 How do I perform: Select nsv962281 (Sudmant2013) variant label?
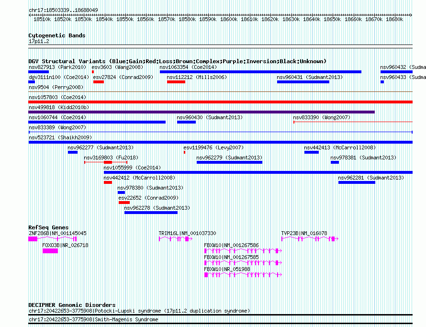pyautogui.click(x=371, y=178)
